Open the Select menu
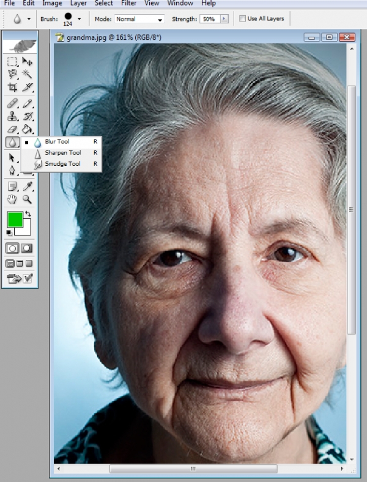Screen dimensions: 367x482 tap(104, 3)
